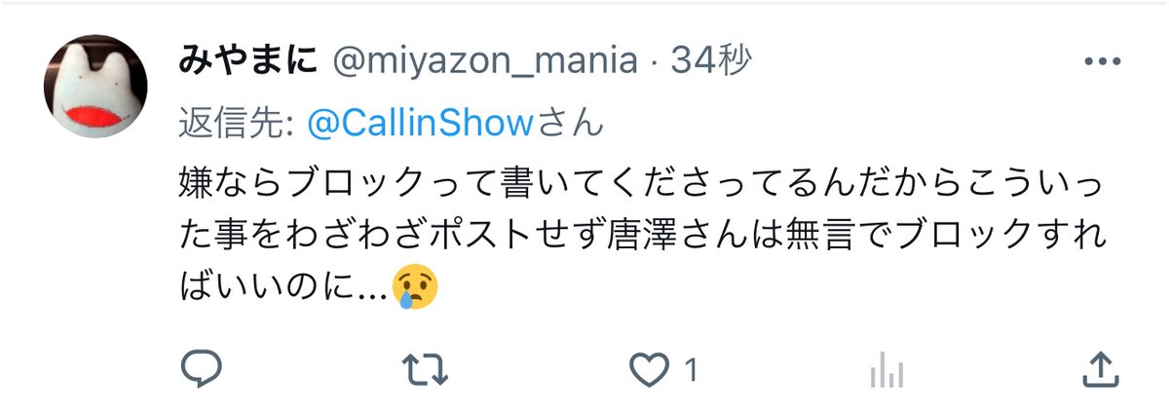
Task: Open the share upload arrow icon
Action: click(1100, 369)
